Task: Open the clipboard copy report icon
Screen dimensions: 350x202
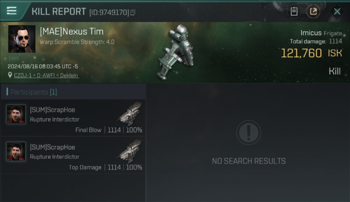Action: tap(294, 12)
